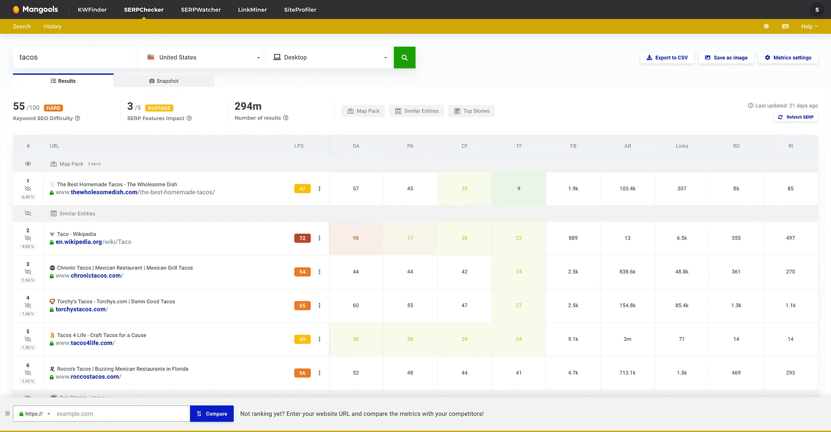Click the Refetch SERP refresh icon
Screen dimensions: 831x432
coord(781,117)
